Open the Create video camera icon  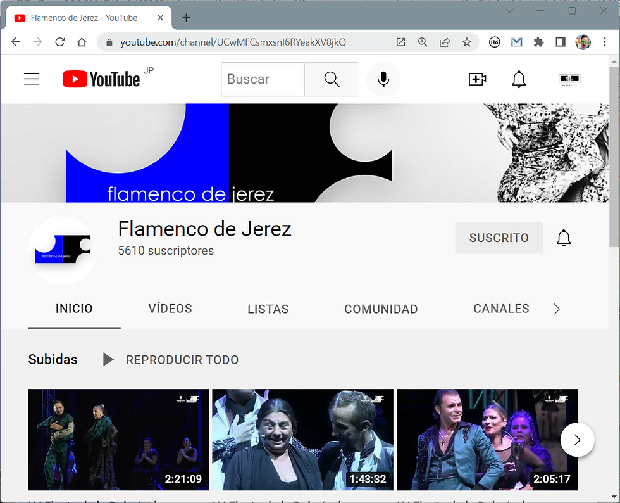tap(477, 79)
